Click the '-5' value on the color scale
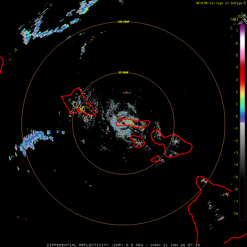 point(236,177)
